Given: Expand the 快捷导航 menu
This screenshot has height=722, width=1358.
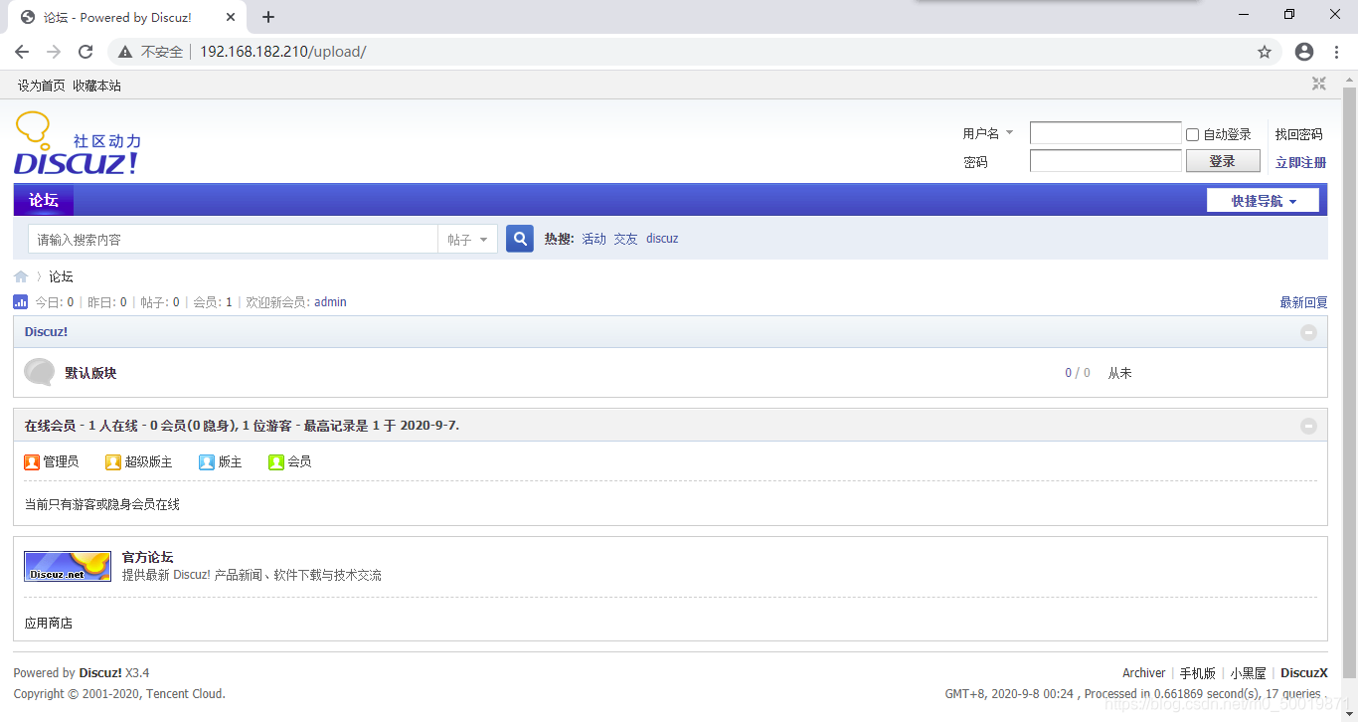Looking at the screenshot, I should tap(1263, 201).
